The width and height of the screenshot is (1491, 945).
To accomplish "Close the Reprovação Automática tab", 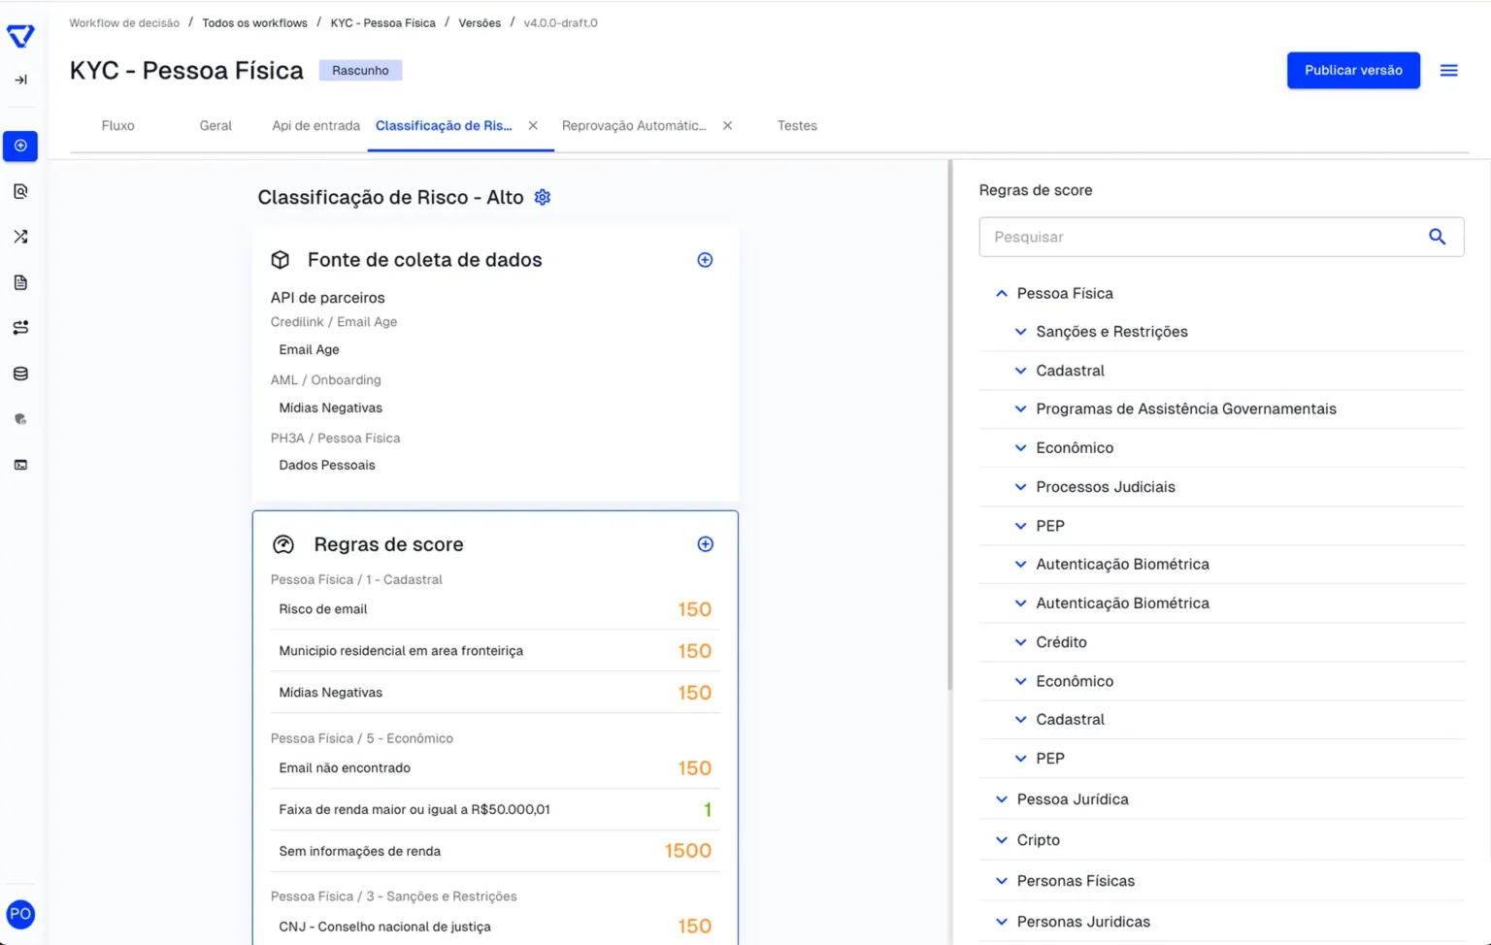I will click(x=727, y=126).
